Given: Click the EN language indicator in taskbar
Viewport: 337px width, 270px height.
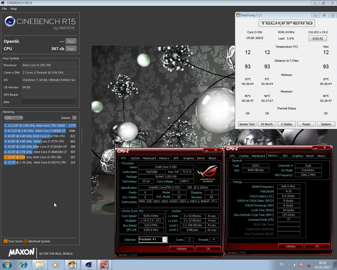Looking at the screenshot, I should click(281, 264).
